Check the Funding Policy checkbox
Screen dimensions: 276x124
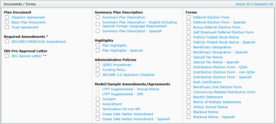98,70
